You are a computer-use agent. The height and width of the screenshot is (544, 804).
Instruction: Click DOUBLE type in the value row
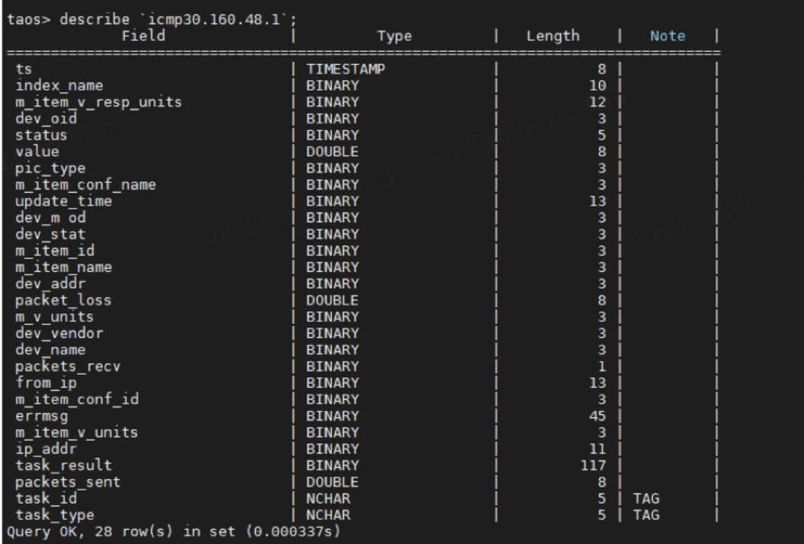coord(332,152)
